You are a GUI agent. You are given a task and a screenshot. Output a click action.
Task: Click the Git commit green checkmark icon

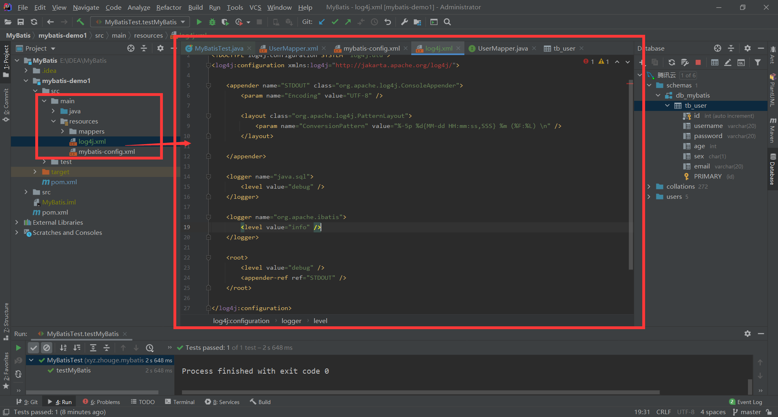tap(335, 22)
